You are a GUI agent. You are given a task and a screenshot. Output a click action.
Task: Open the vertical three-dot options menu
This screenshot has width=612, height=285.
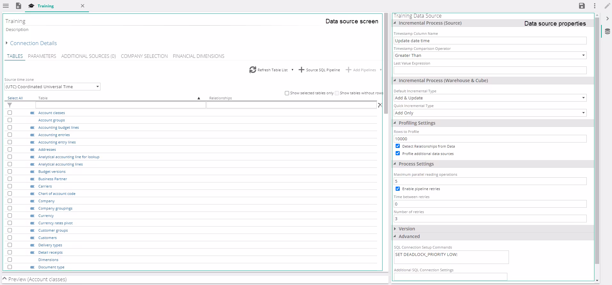(x=594, y=6)
